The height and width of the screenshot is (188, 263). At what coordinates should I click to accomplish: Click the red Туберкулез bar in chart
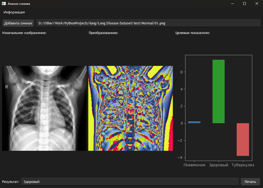pos(243,139)
